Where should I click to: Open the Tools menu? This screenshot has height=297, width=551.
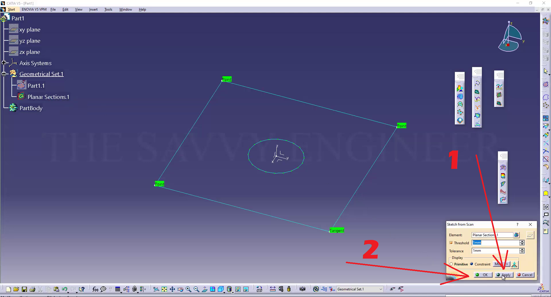pyautogui.click(x=108, y=9)
